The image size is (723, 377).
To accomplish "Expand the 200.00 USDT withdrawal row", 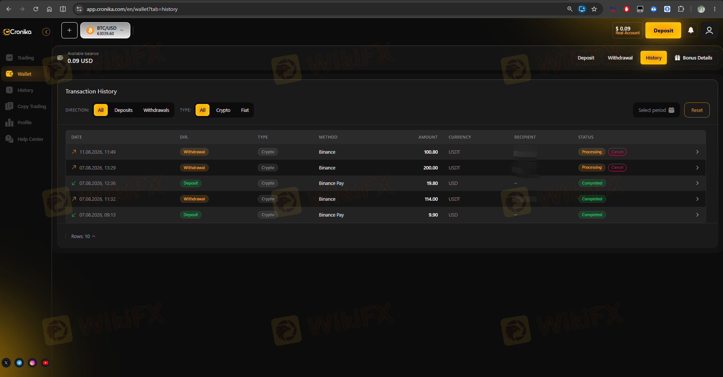I will click(x=697, y=168).
